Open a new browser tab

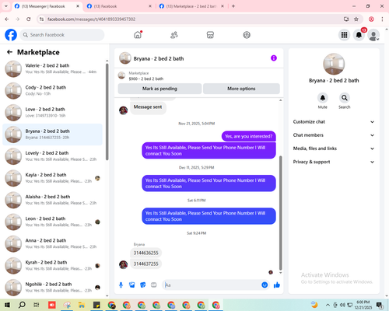point(233,6)
